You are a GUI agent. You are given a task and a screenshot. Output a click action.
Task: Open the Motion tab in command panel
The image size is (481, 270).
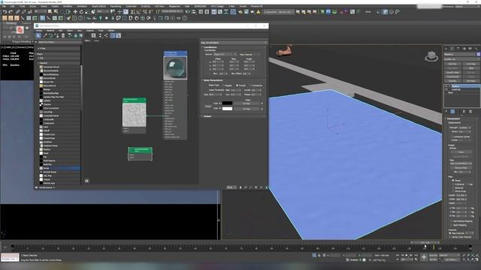click(464, 48)
